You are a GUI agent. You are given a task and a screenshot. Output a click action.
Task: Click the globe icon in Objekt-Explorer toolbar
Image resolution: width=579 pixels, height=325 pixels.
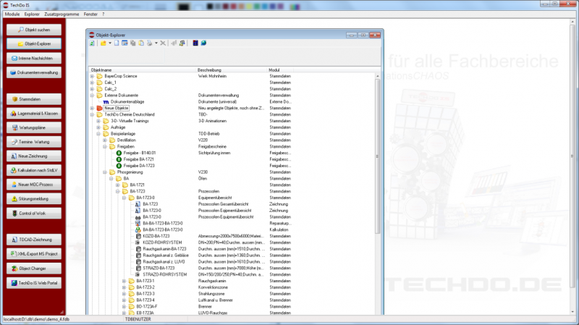[203, 43]
